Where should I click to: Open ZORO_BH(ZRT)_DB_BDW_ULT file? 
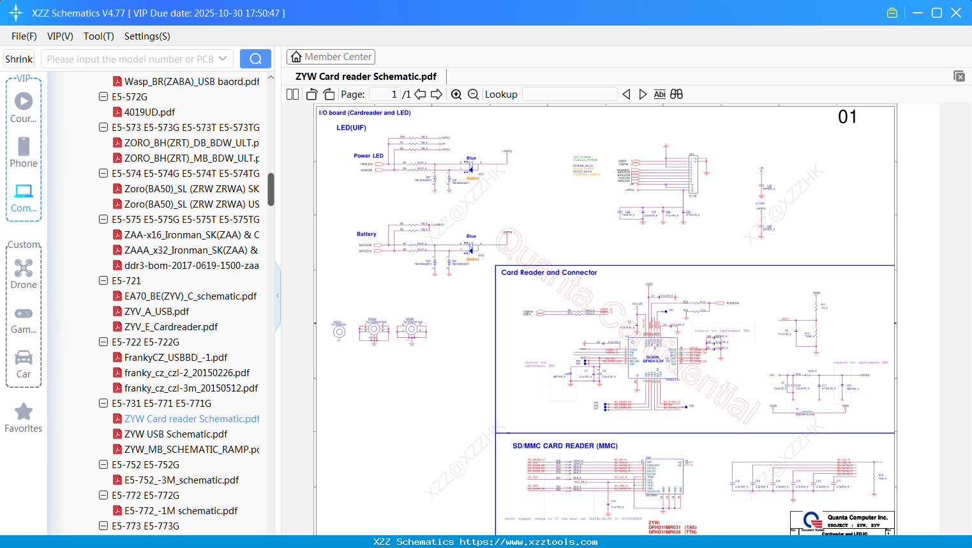(191, 142)
